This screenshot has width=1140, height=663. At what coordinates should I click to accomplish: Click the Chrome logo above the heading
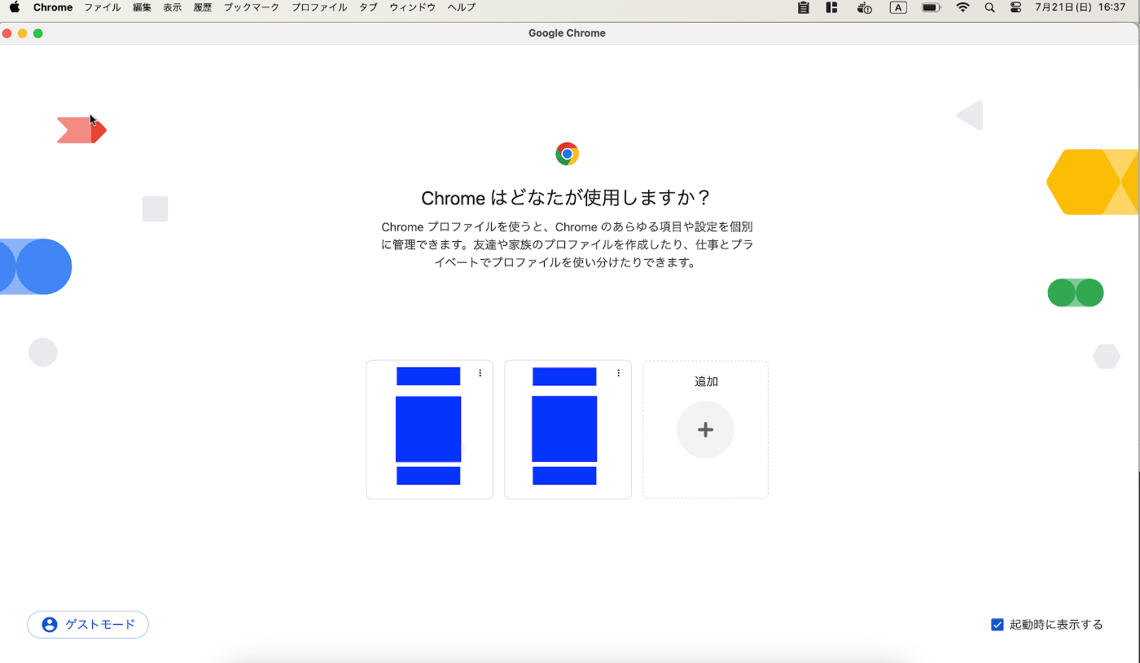[x=568, y=154]
